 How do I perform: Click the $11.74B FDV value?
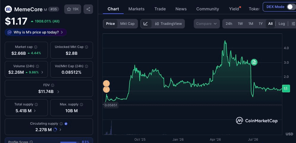click(46, 92)
